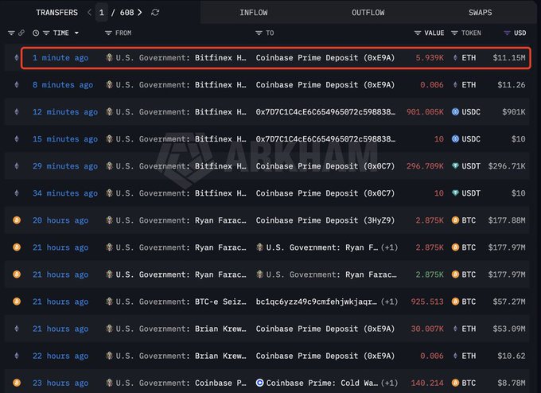Expand the (+1) recipients in BTC-e row

pos(390,302)
